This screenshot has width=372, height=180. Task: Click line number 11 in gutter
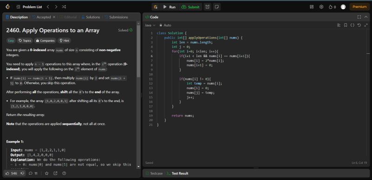click(x=151, y=79)
